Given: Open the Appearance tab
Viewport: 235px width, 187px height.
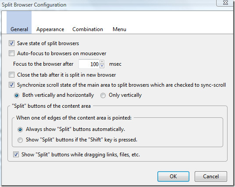Looking at the screenshot, I should coord(50,29).
